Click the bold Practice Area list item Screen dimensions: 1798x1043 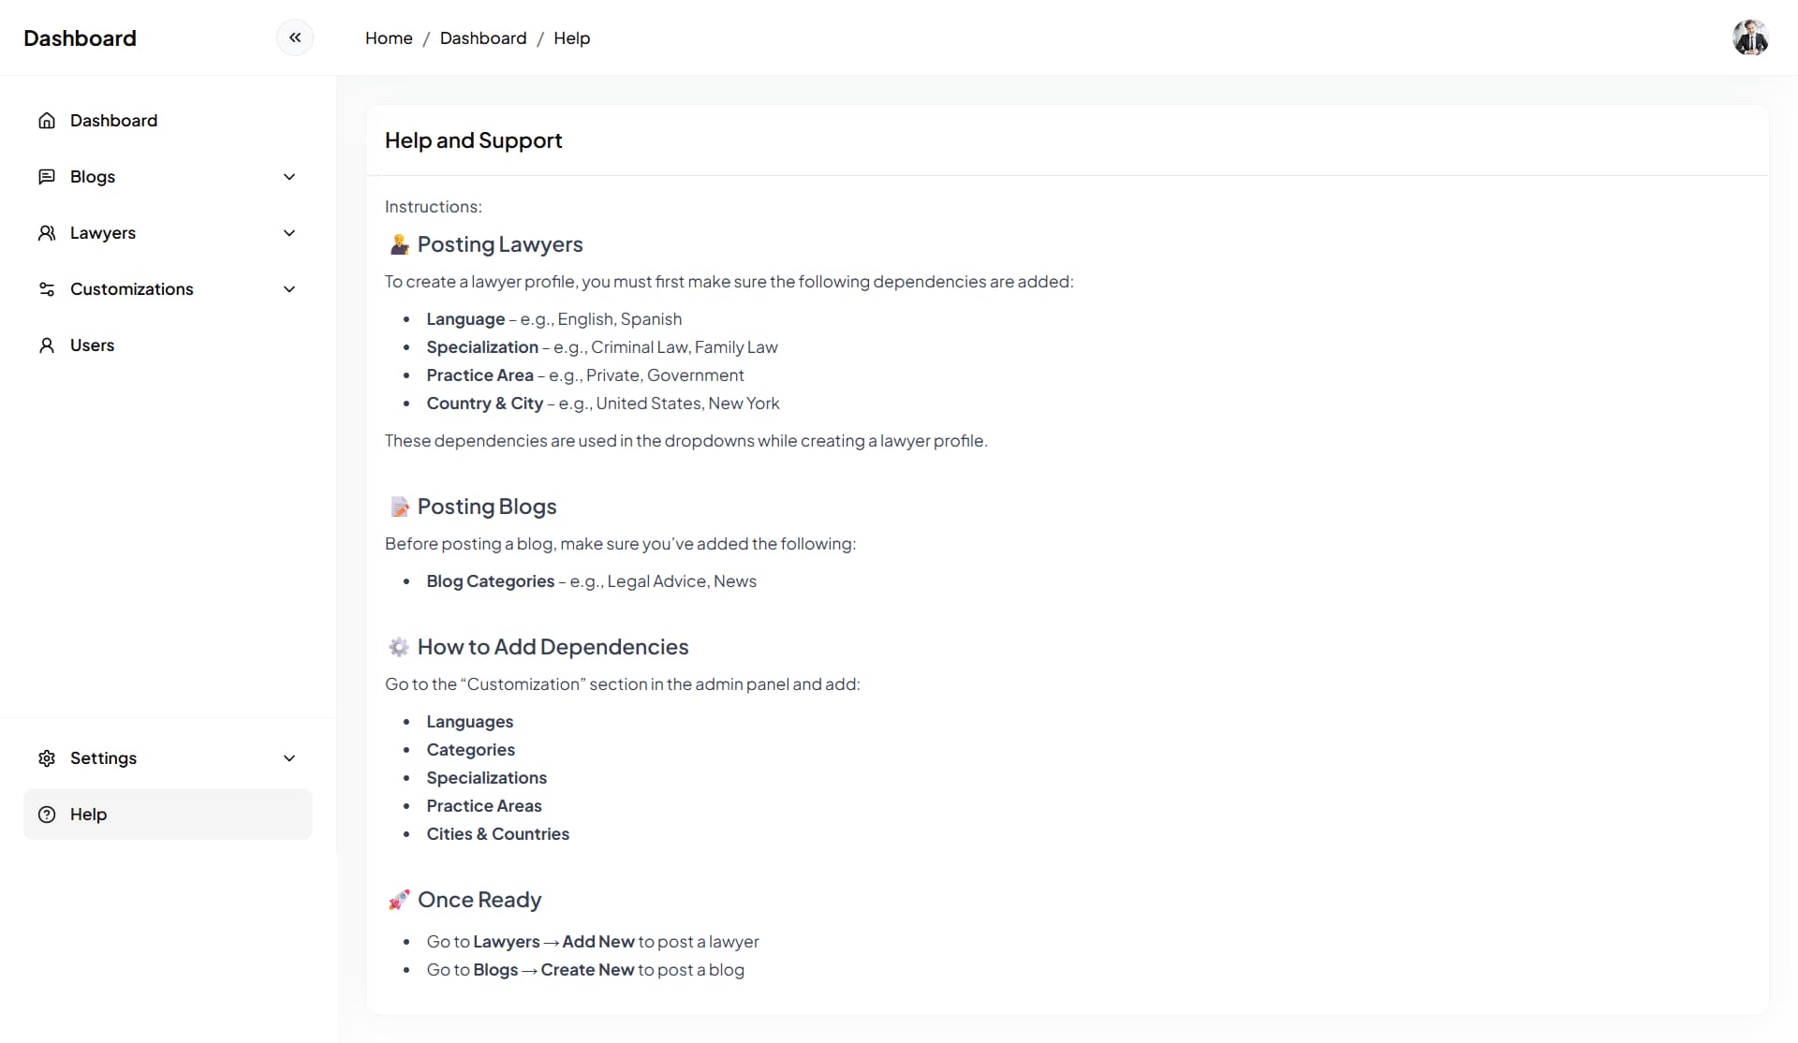479,375
